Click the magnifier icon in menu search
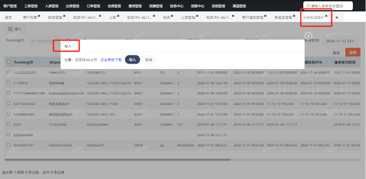Image resolution: width=366 pixels, height=179 pixels. click(308, 6)
